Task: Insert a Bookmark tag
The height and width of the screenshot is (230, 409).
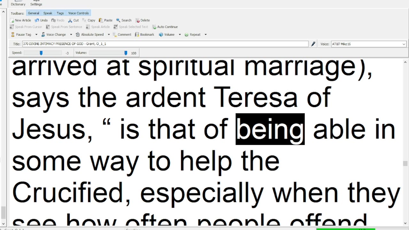Action: pyautogui.click(x=144, y=34)
